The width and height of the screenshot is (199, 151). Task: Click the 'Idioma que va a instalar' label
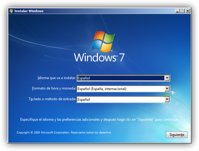coord(57,78)
